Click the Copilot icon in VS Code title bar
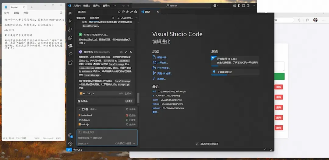Viewport: 329px width, 160px height. tap(215, 6)
